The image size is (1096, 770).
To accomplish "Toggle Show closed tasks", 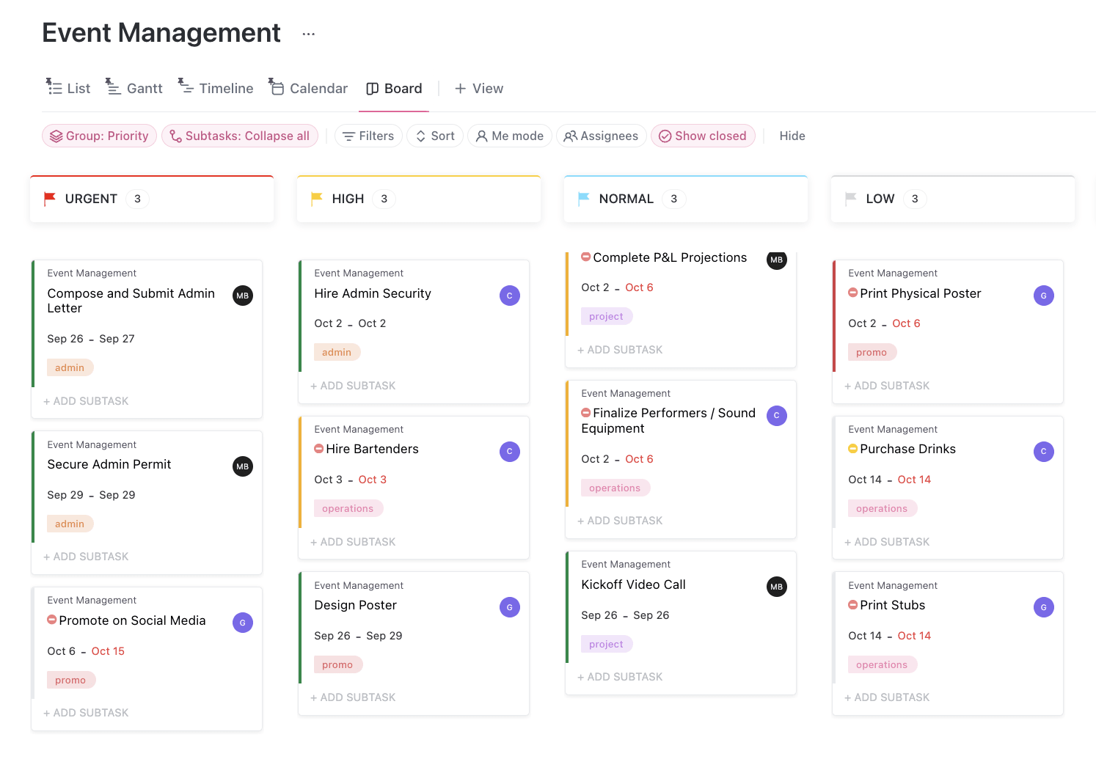I will pos(703,136).
